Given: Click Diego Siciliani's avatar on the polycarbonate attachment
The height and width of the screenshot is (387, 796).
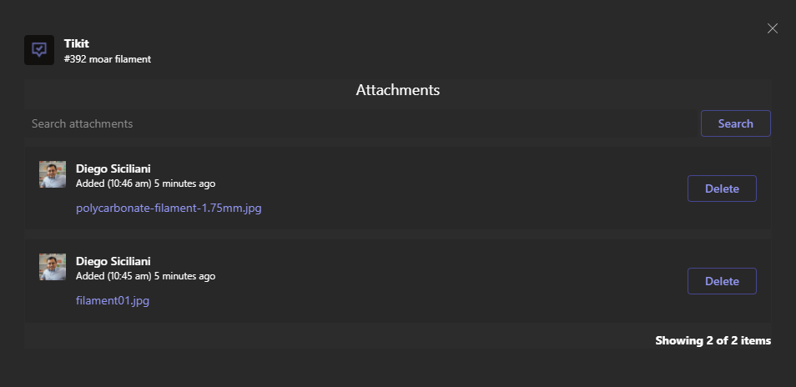Looking at the screenshot, I should pyautogui.click(x=53, y=174).
